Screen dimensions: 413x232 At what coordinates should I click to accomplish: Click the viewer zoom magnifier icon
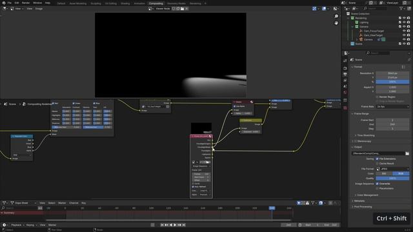tap(336, 16)
